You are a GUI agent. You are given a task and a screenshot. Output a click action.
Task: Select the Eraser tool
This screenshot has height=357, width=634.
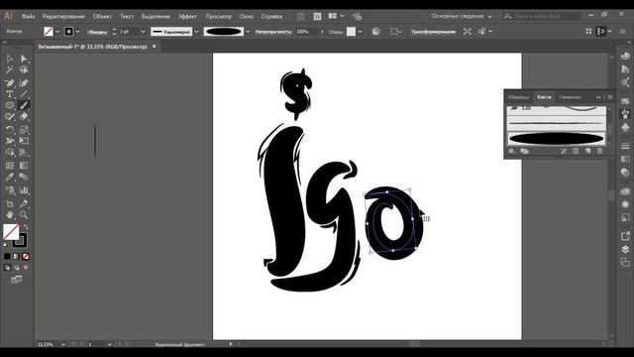(24, 117)
